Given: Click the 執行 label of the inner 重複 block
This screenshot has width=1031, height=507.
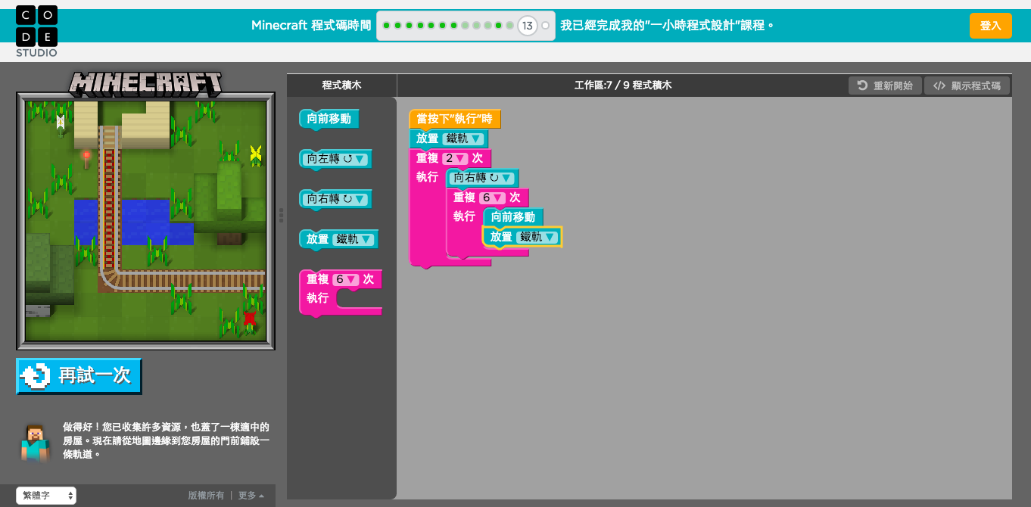Looking at the screenshot, I should (464, 216).
